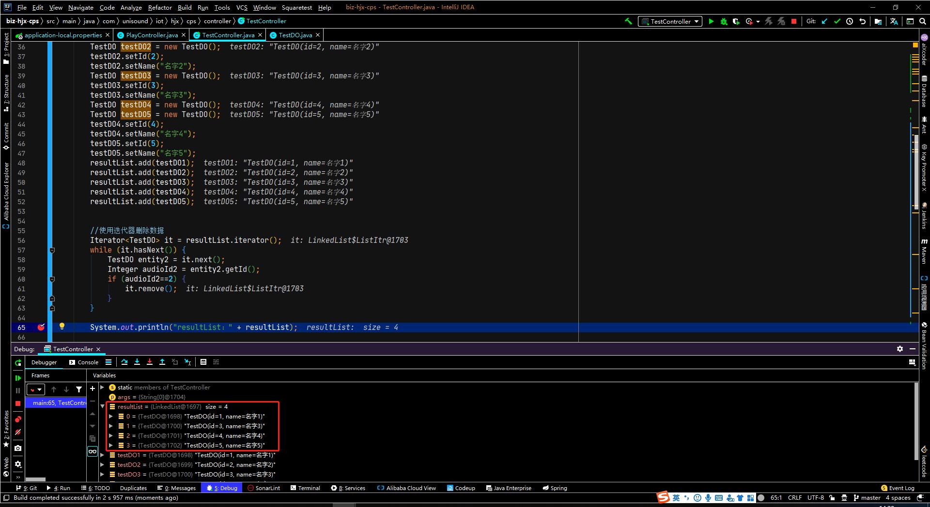Stop the running process in top toolbar
This screenshot has height=507, width=930.
click(x=794, y=21)
